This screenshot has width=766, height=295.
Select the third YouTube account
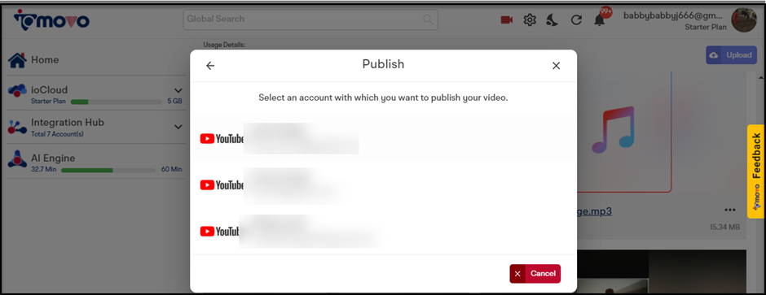384,232
